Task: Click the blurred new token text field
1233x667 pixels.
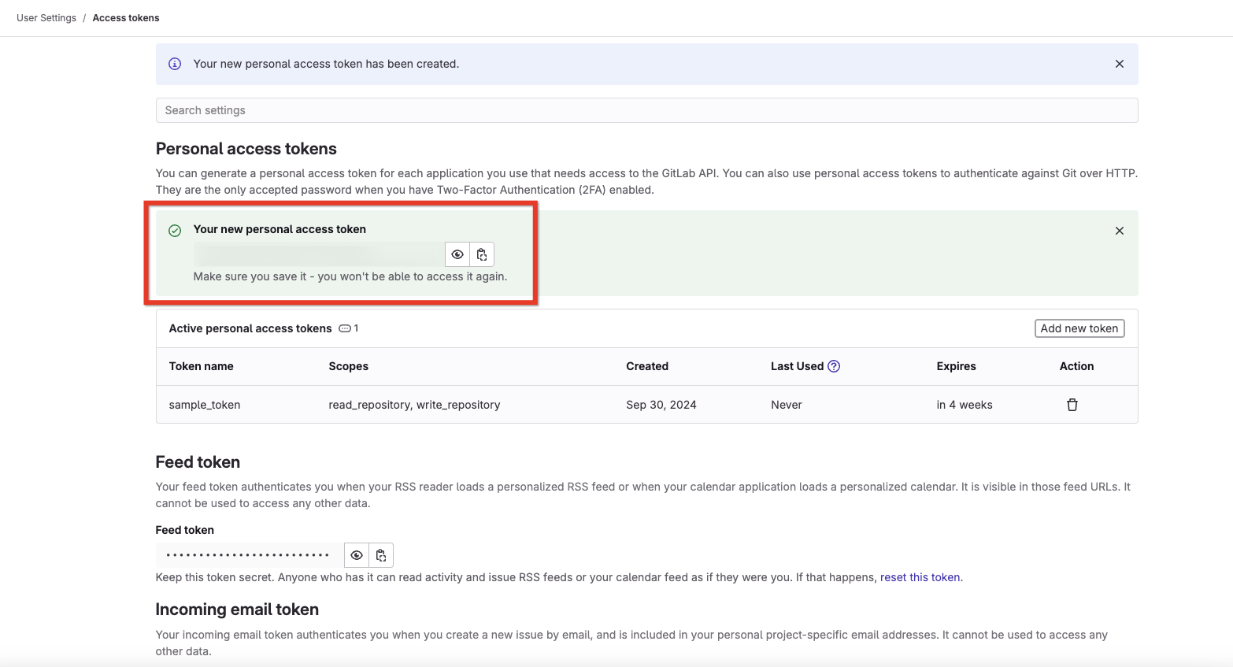Action: [x=319, y=254]
